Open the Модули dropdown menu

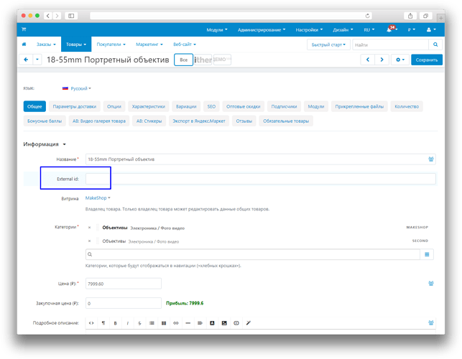coord(217,29)
